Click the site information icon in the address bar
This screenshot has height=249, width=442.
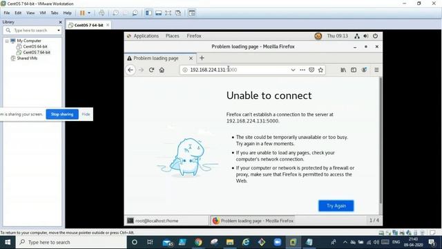click(185, 70)
